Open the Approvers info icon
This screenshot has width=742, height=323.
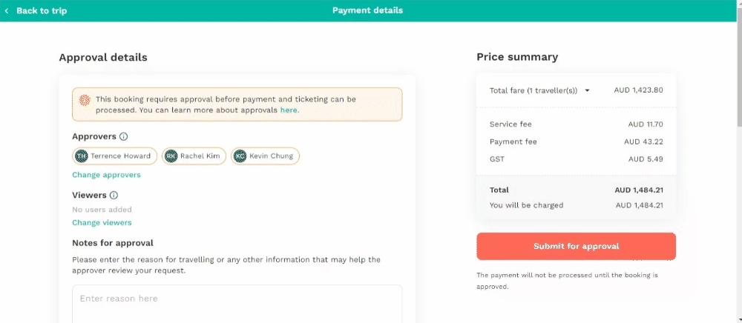[x=123, y=136]
